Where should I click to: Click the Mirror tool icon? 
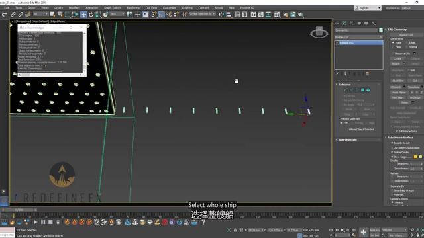pyautogui.click(x=221, y=15)
